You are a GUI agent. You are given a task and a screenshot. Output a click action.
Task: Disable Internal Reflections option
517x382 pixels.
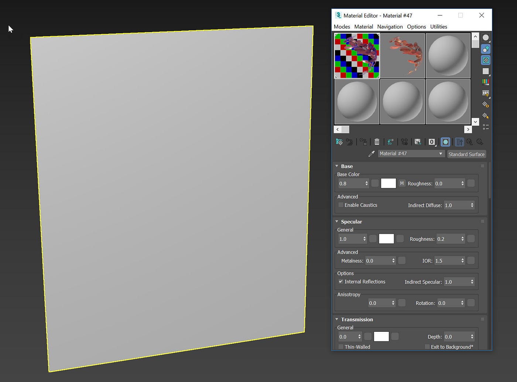pos(341,282)
